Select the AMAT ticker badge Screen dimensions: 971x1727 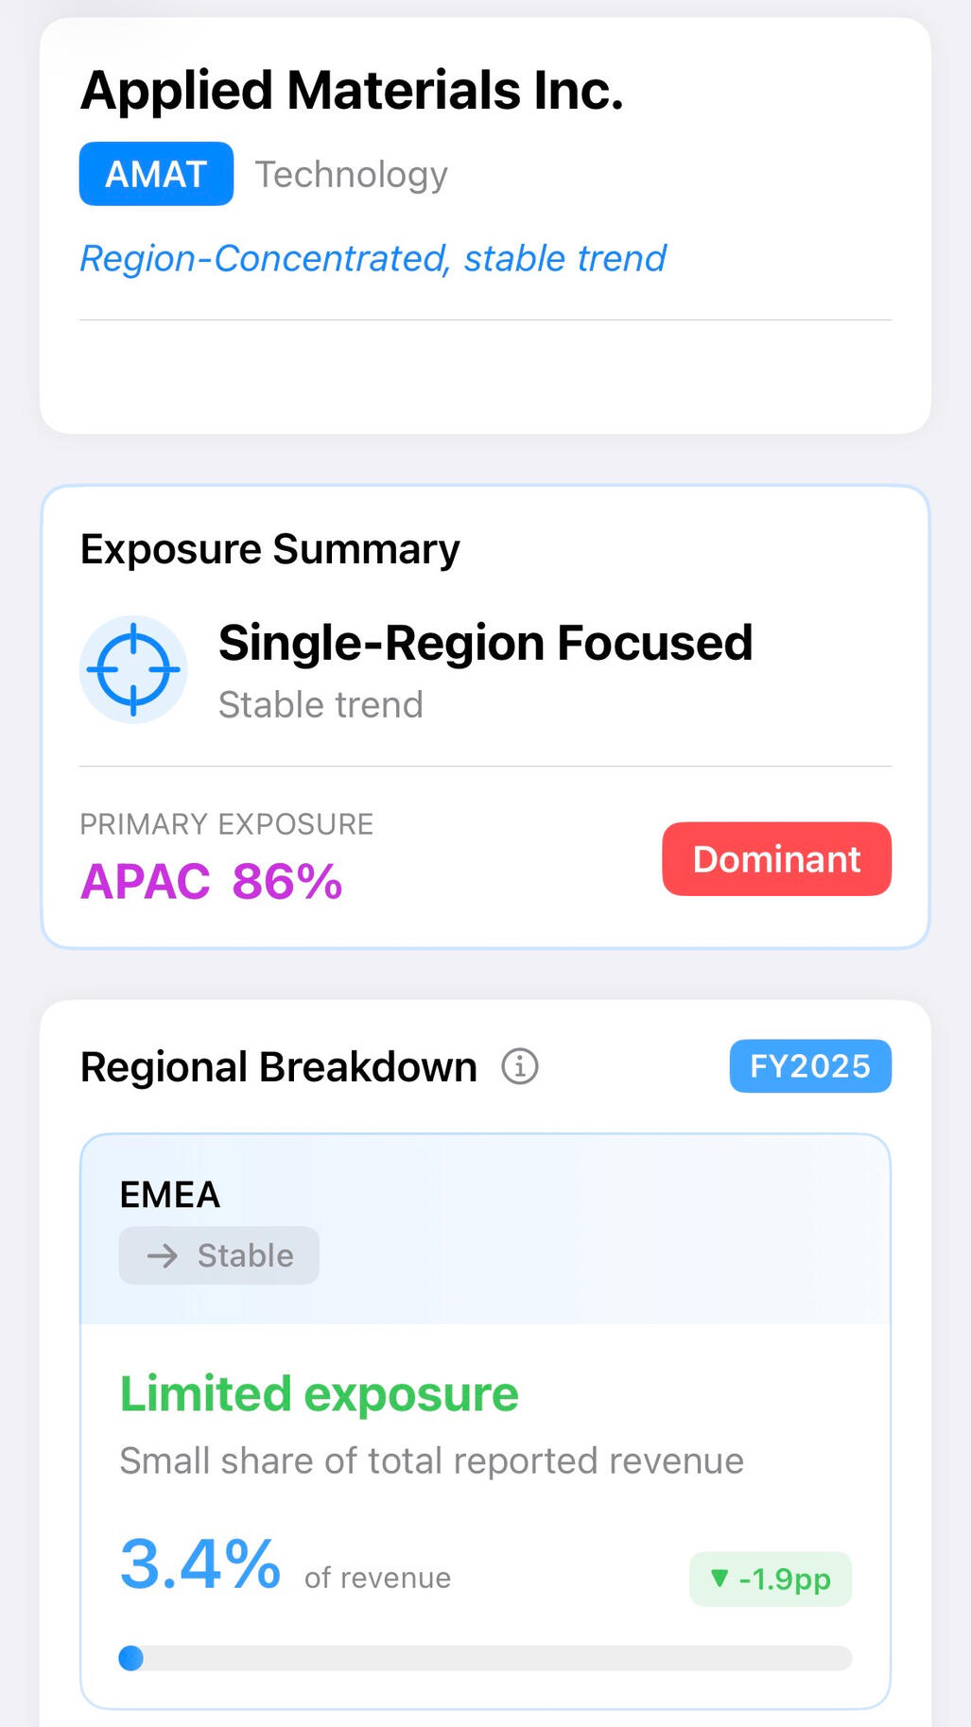click(156, 174)
